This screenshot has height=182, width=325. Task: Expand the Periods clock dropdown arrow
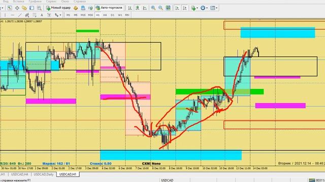(x=207, y=8)
